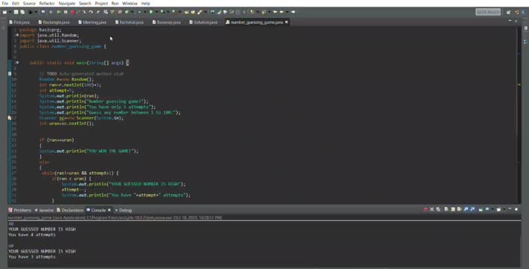The height and width of the screenshot is (269, 529).
Task: Click the editor vertical scrollbar
Action: [x=519, y=115]
